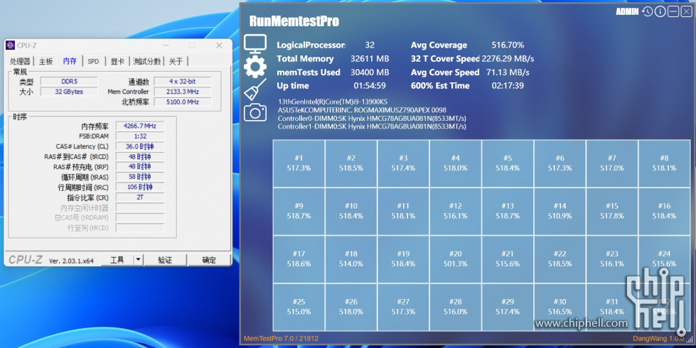
Task: Close the RunMemtestPro window
Action: 686,11
